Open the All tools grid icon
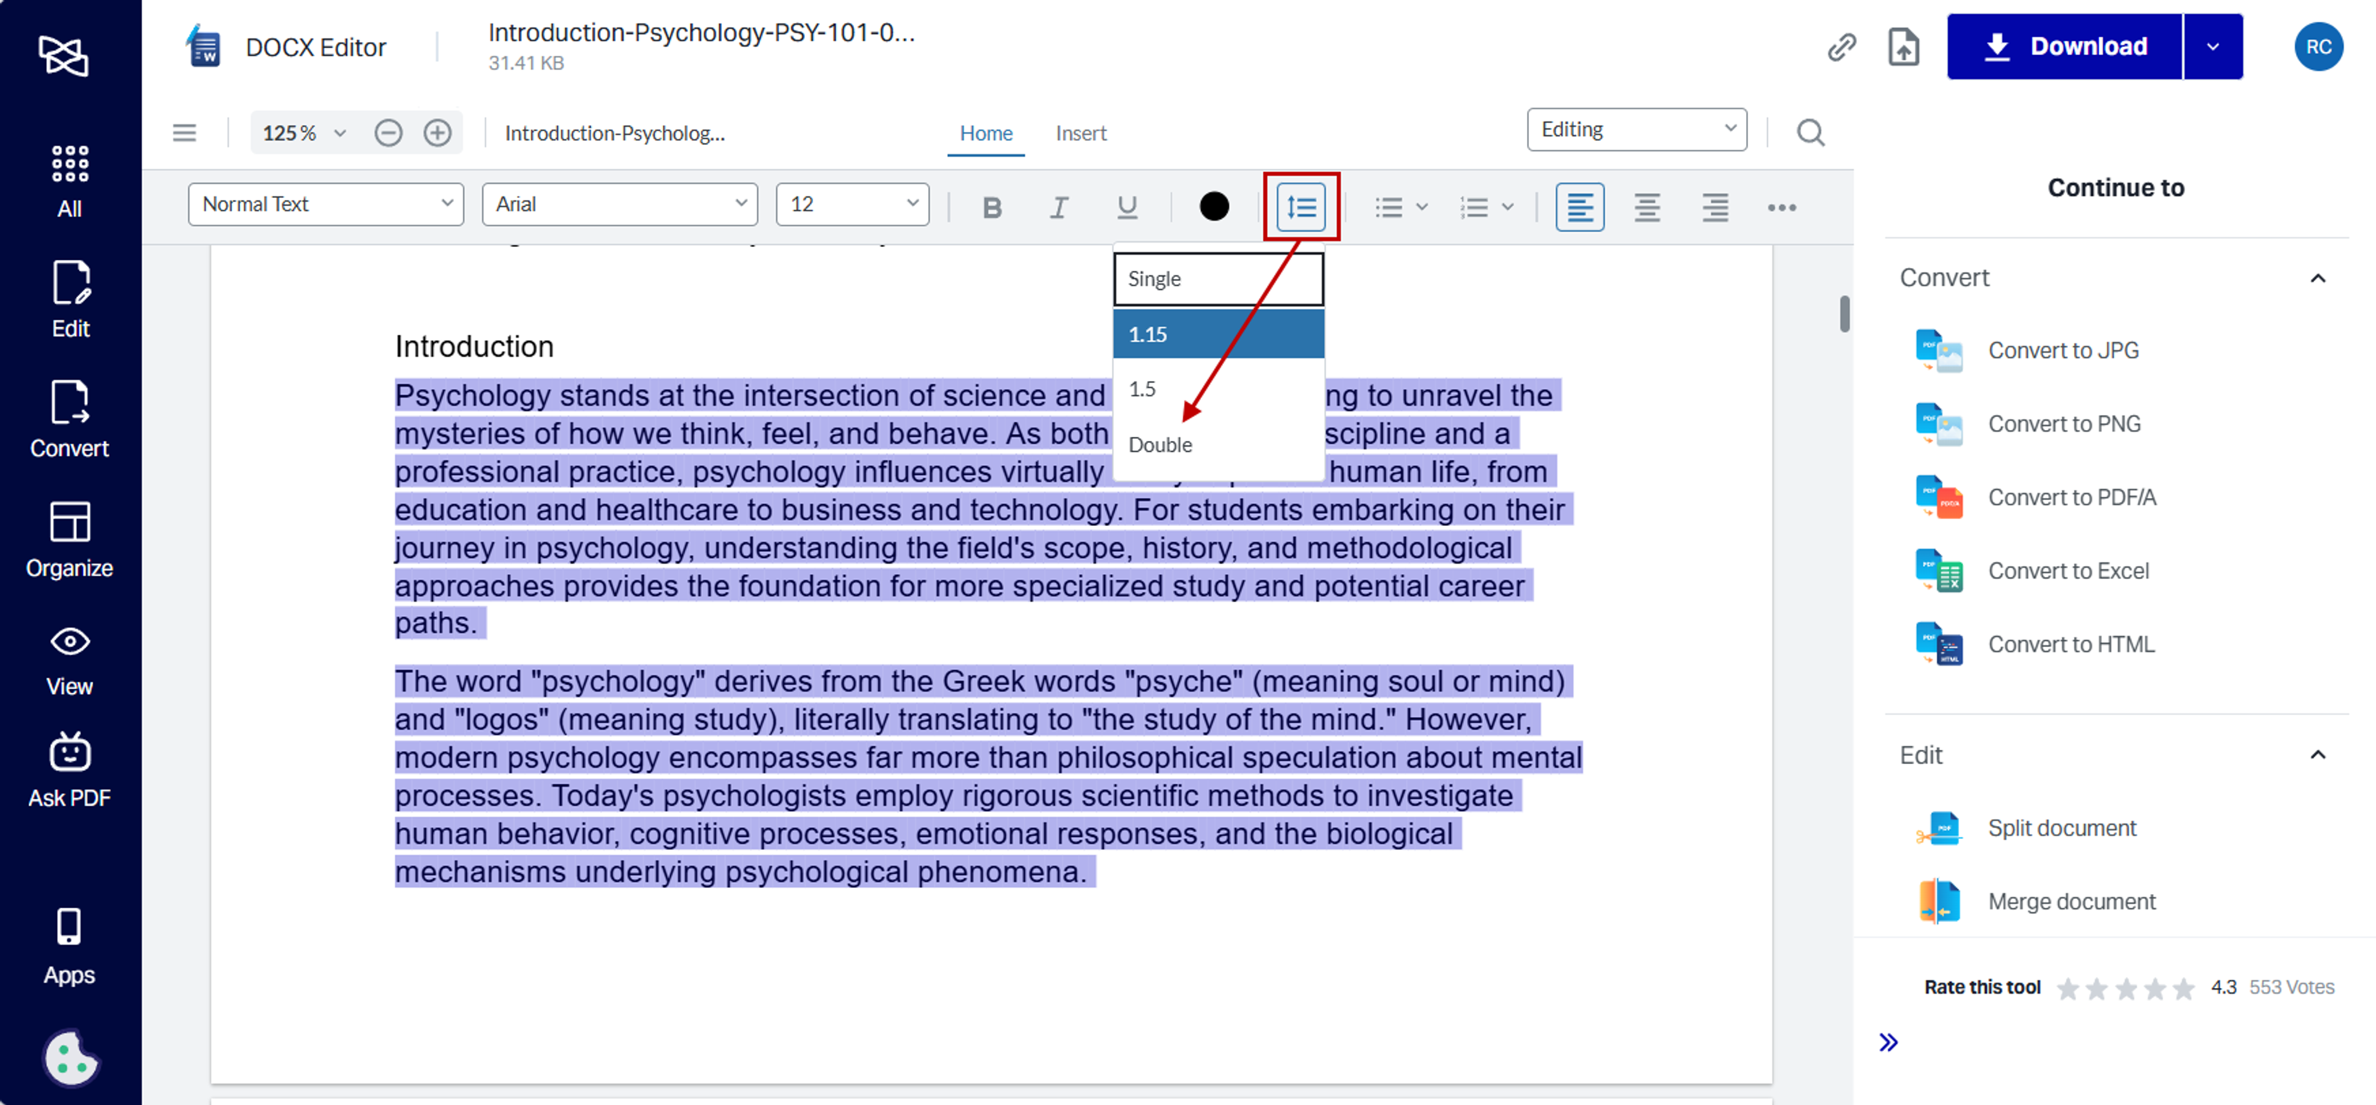The width and height of the screenshot is (2376, 1105). (x=70, y=181)
